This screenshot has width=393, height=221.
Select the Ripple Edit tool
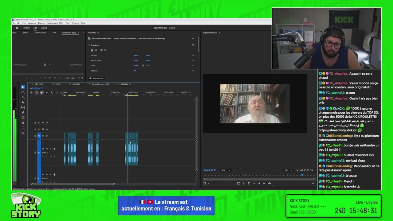pos(23,97)
